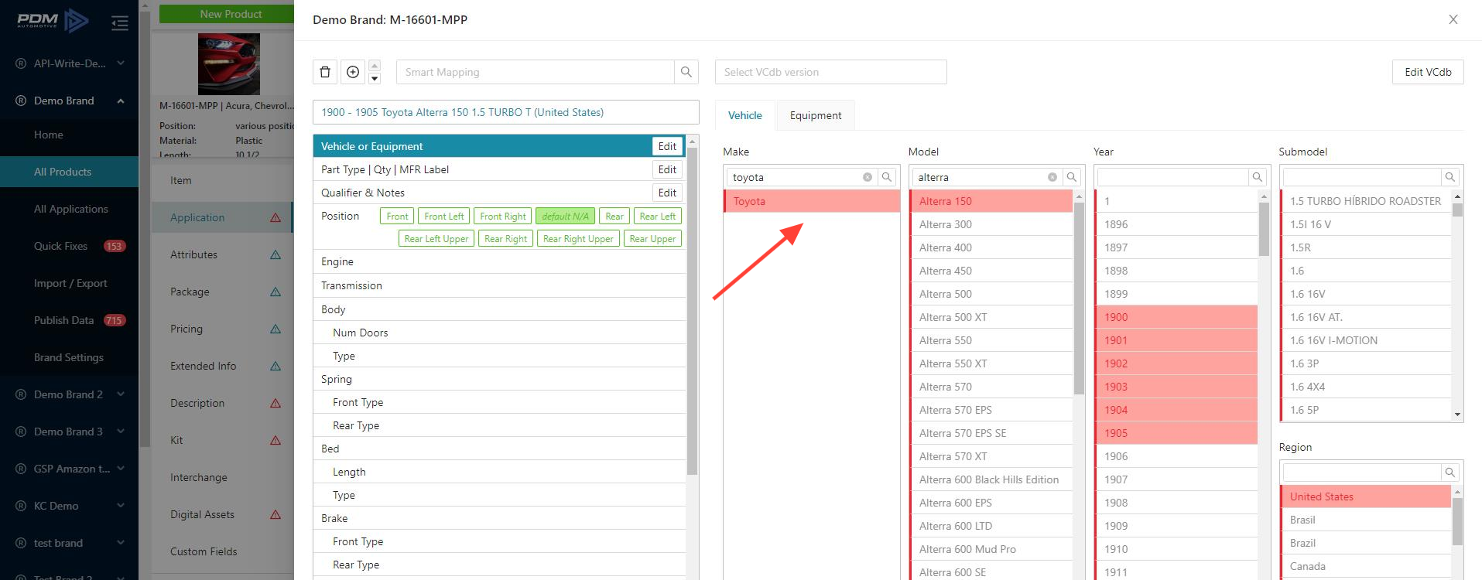The width and height of the screenshot is (1482, 580).
Task: Toggle the Rear Left Upper position tag
Action: (436, 239)
